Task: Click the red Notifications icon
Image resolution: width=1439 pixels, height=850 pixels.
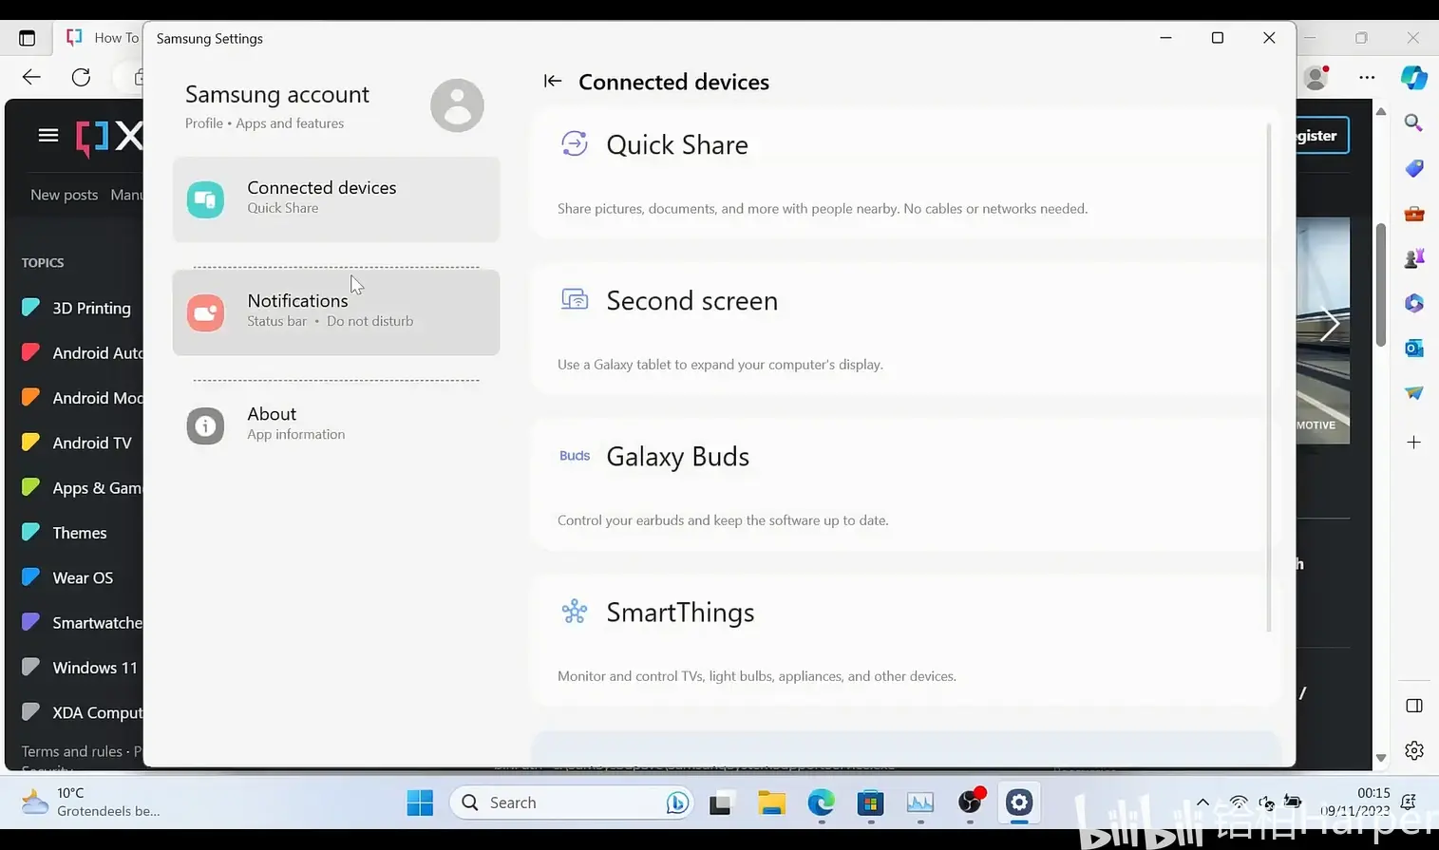Action: coord(205,312)
